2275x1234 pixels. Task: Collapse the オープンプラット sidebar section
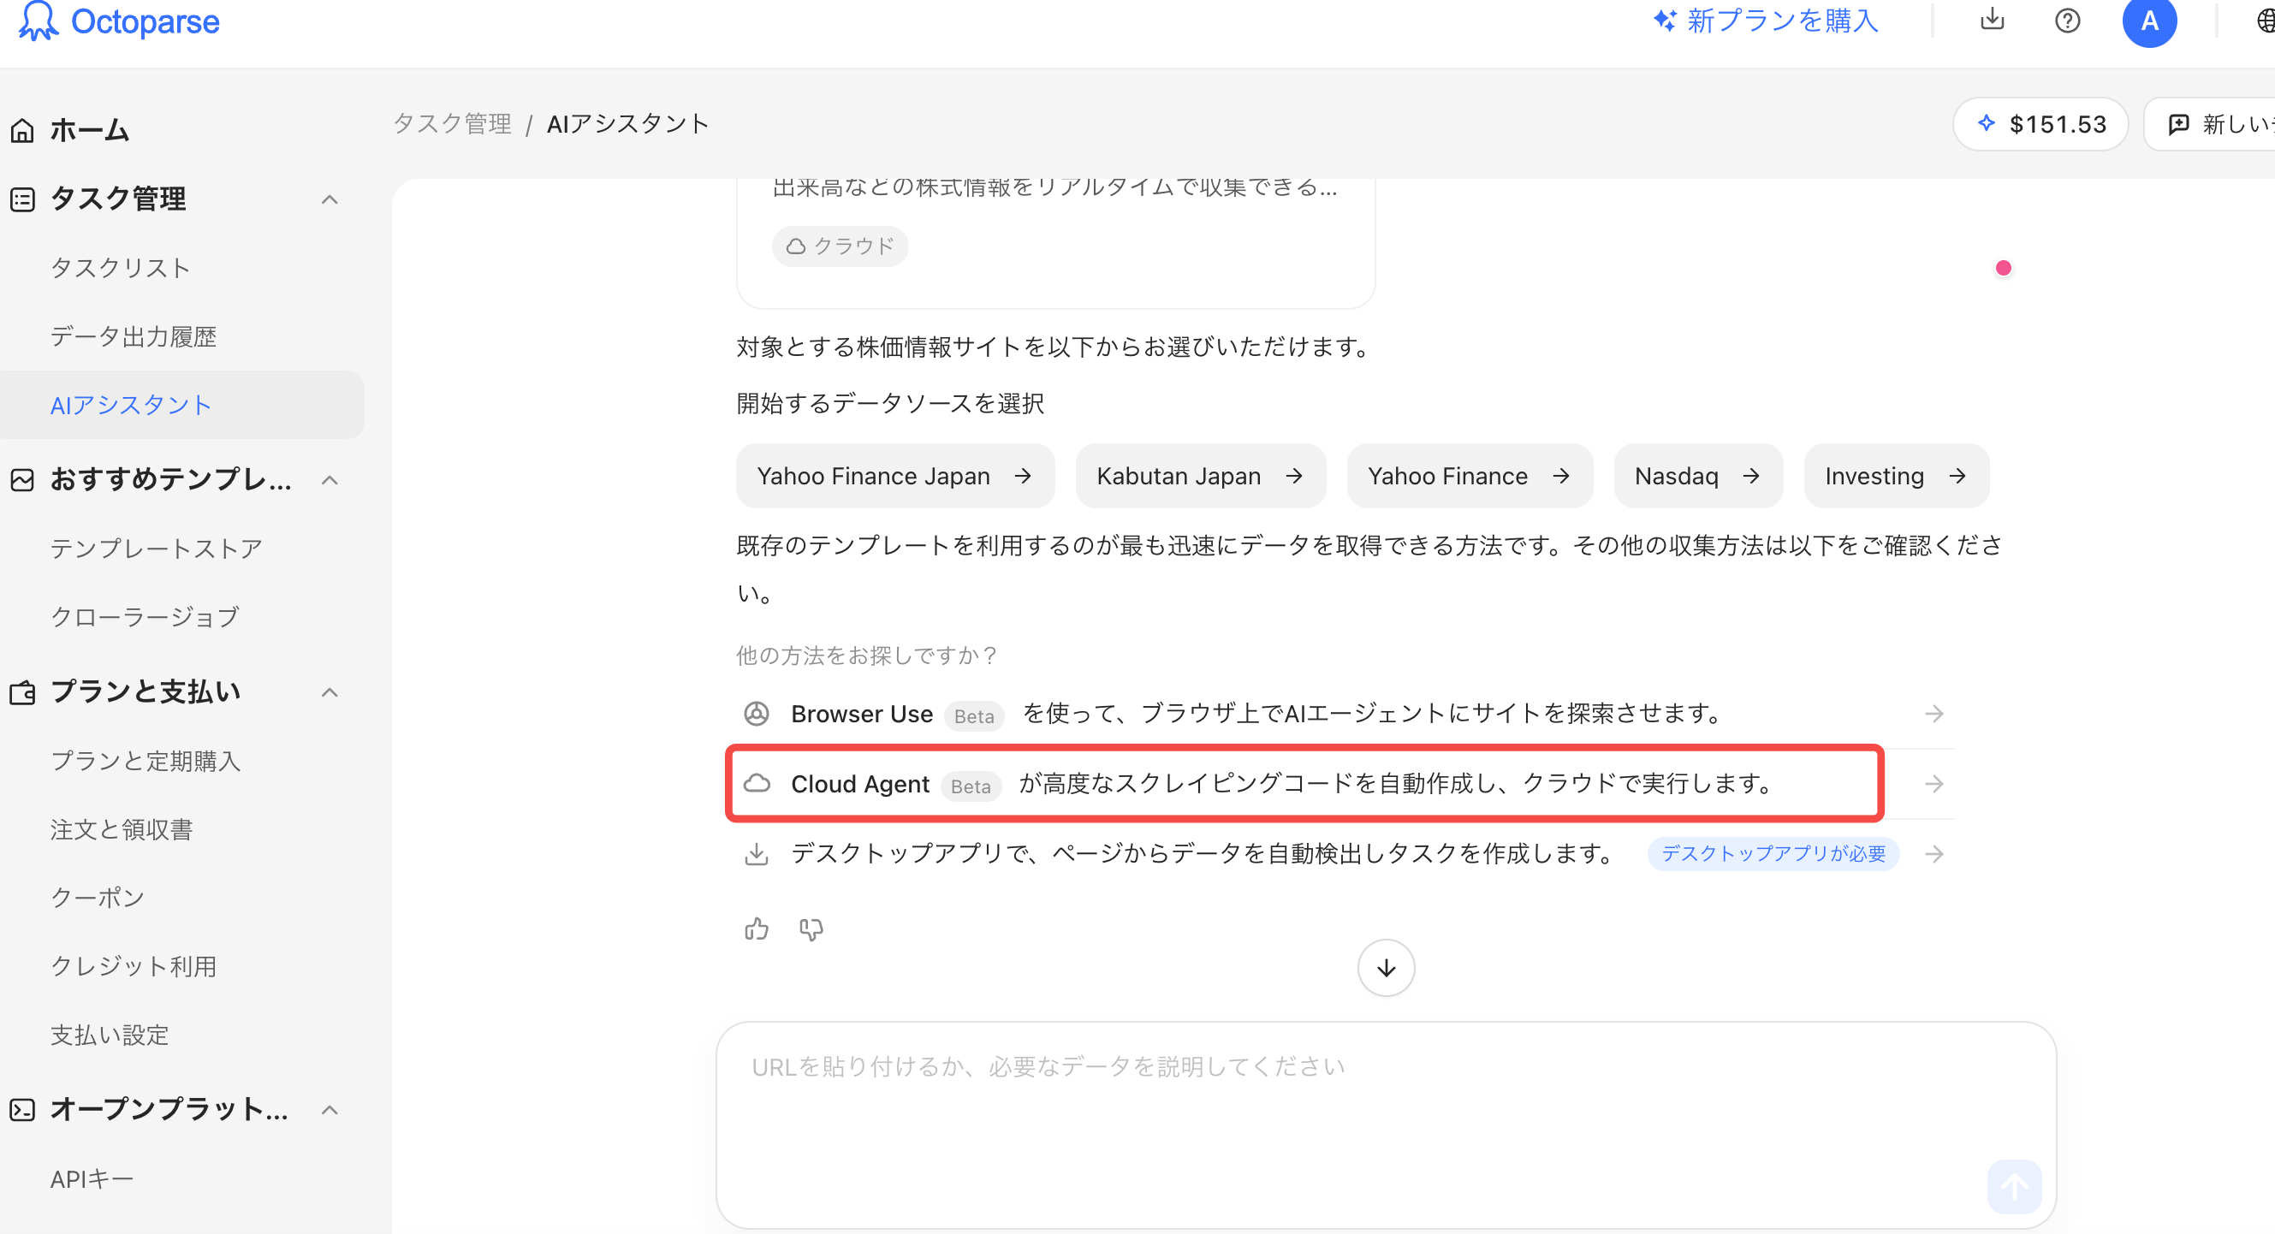tap(330, 1110)
